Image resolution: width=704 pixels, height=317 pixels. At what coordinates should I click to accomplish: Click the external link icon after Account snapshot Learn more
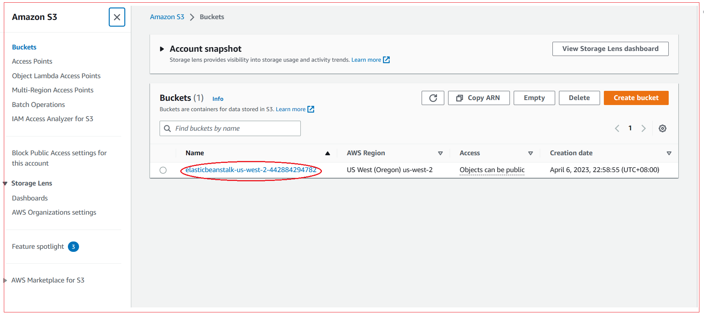click(x=386, y=60)
